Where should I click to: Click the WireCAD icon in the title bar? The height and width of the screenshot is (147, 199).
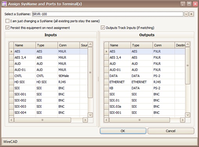(x=4, y=4)
